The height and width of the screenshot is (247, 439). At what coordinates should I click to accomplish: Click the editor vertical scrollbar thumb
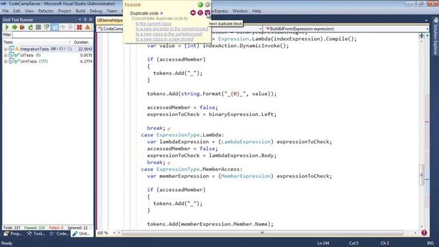421,175
